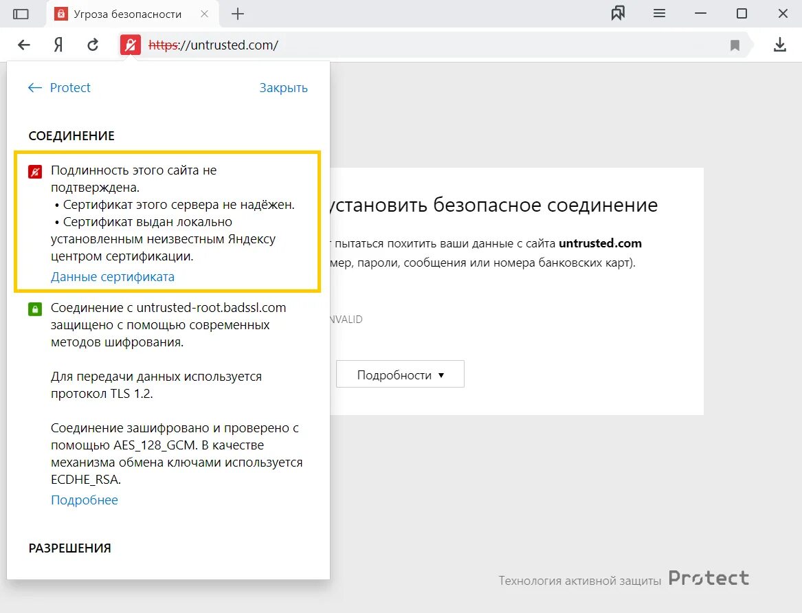Return to Protect panel via back arrow
Viewport: 802px width, 613px height.
[x=35, y=88]
